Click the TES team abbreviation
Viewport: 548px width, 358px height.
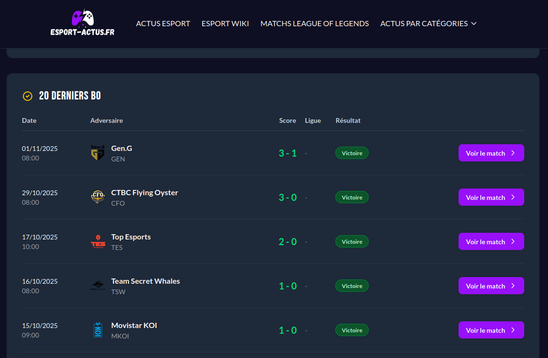(117, 248)
